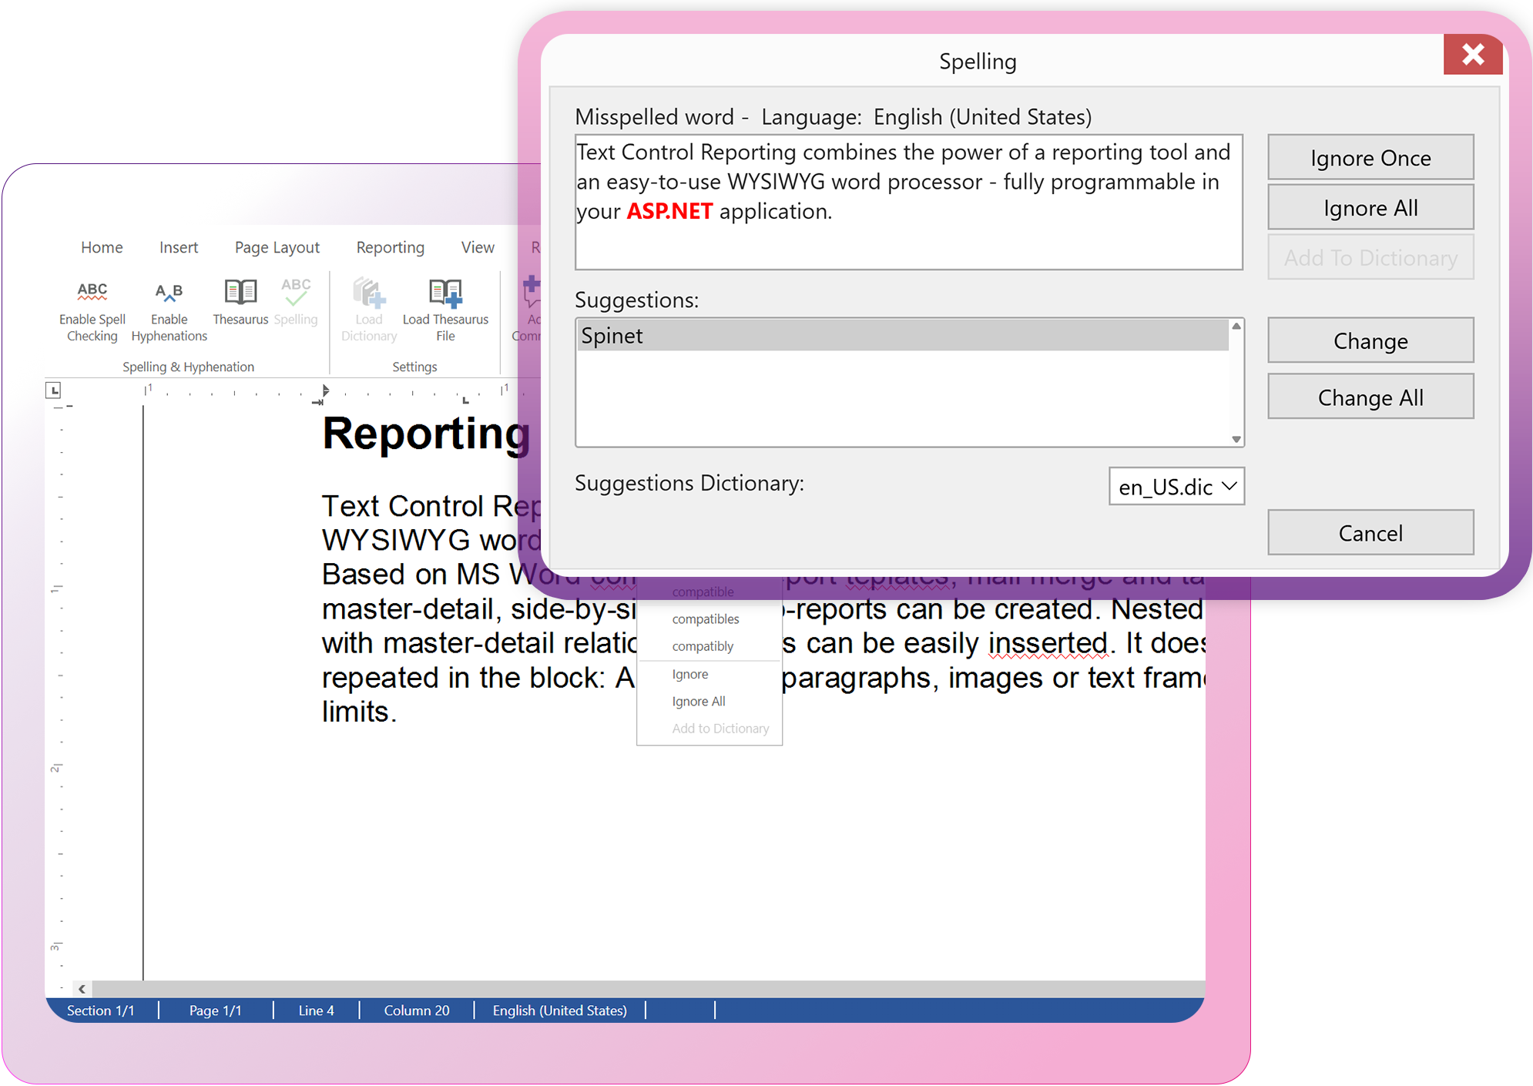Click Line 4 in status bar
The width and height of the screenshot is (1533, 1086).
coord(317,1011)
